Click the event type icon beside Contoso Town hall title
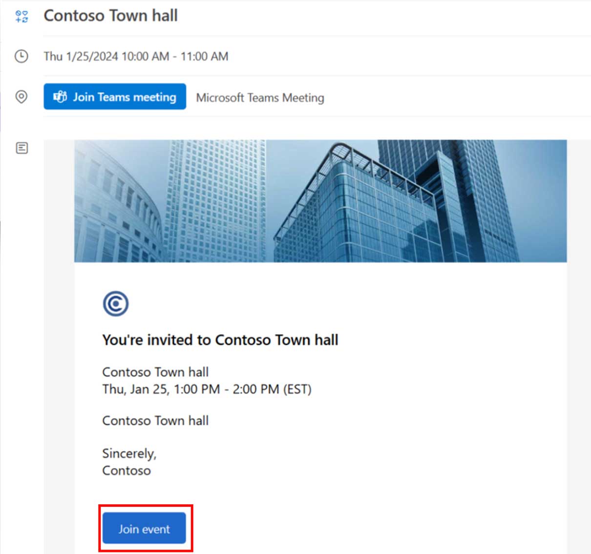 (21, 16)
